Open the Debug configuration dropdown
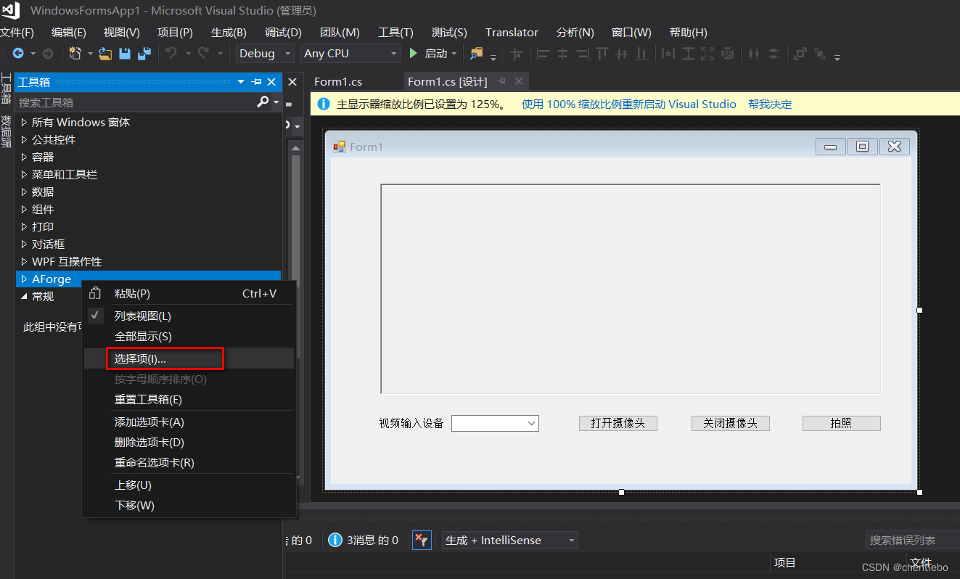This screenshot has width=960, height=579. click(x=264, y=53)
